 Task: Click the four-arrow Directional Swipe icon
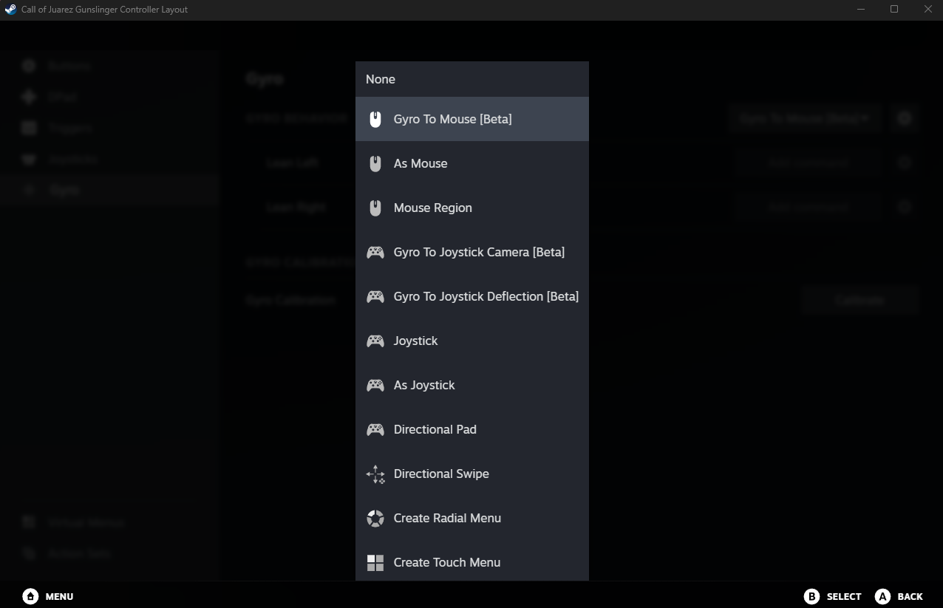[x=375, y=474]
